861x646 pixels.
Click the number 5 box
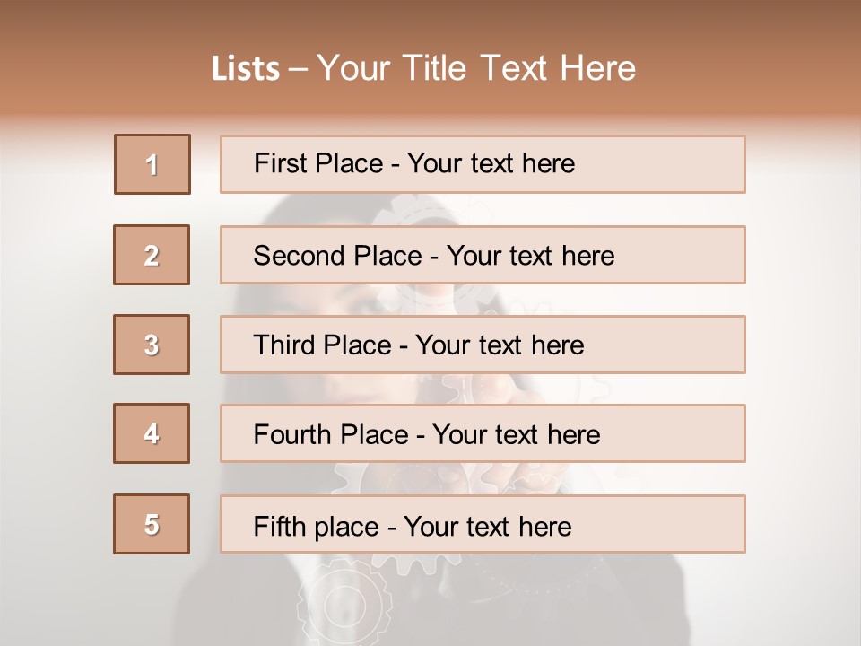(152, 524)
